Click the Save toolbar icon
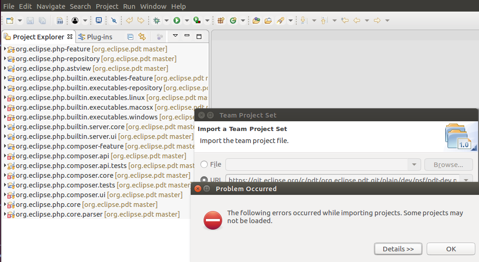Screen dimensions: 479x262 30,20
